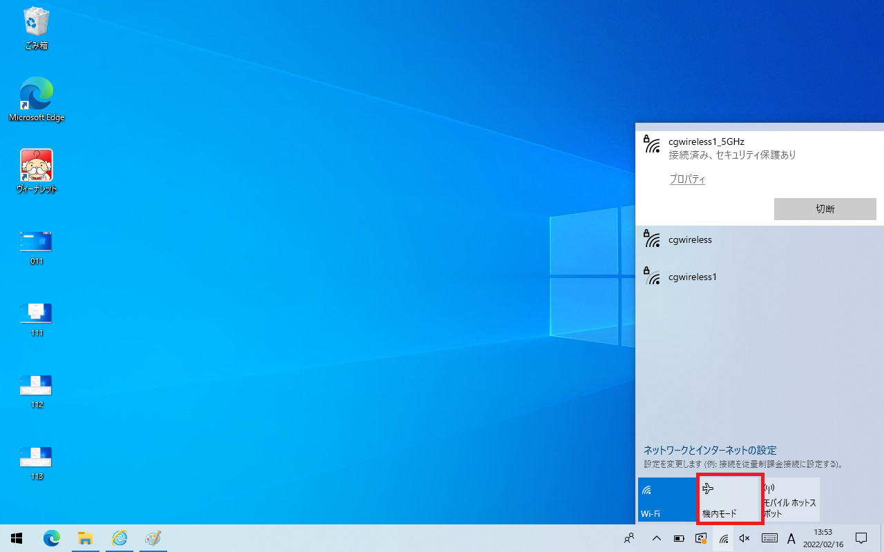Click the battery status tray icon

click(679, 538)
